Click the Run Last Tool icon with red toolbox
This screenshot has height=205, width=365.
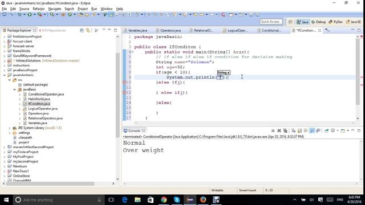click(40, 14)
